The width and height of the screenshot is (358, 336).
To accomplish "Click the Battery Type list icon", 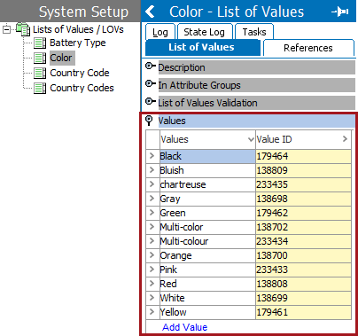I will 40,43.
